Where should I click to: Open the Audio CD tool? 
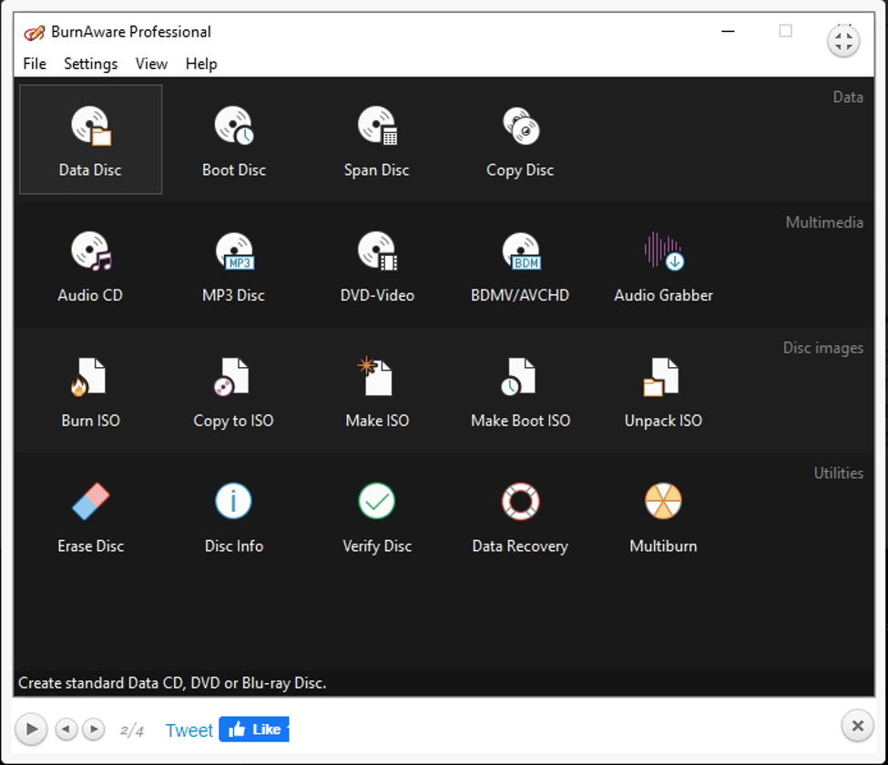(90, 265)
